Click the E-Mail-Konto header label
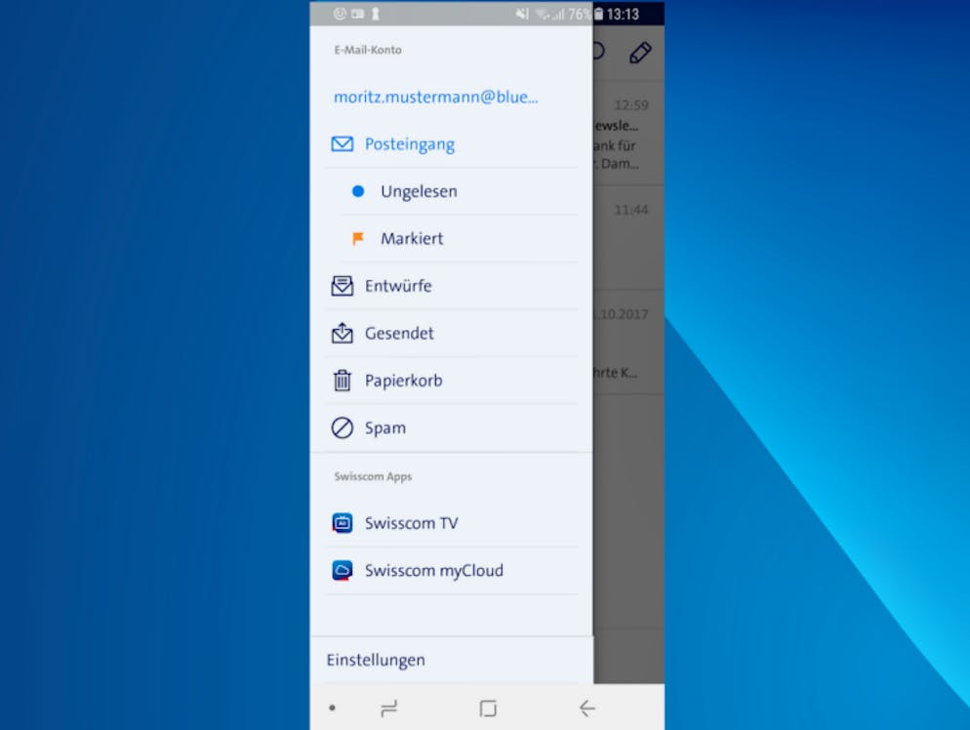Screen dimensions: 970x730 368,50
